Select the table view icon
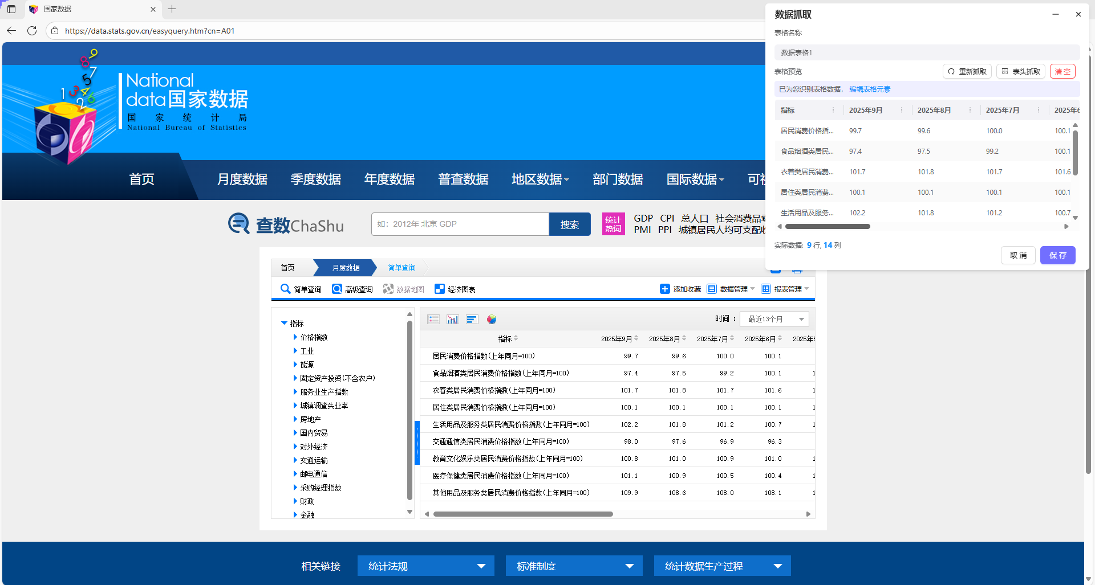This screenshot has width=1095, height=585. click(433, 319)
